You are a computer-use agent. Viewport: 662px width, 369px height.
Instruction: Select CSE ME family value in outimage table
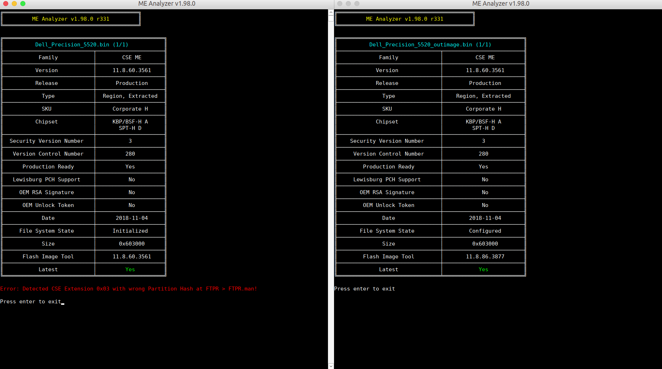coord(485,57)
